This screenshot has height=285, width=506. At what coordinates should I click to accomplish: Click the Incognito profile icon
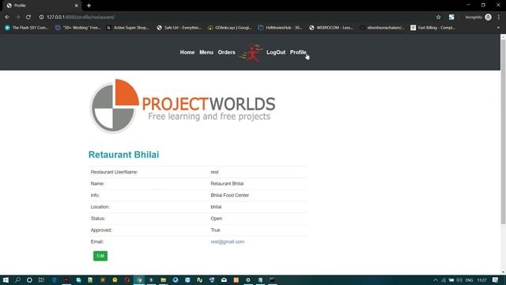tap(489, 17)
